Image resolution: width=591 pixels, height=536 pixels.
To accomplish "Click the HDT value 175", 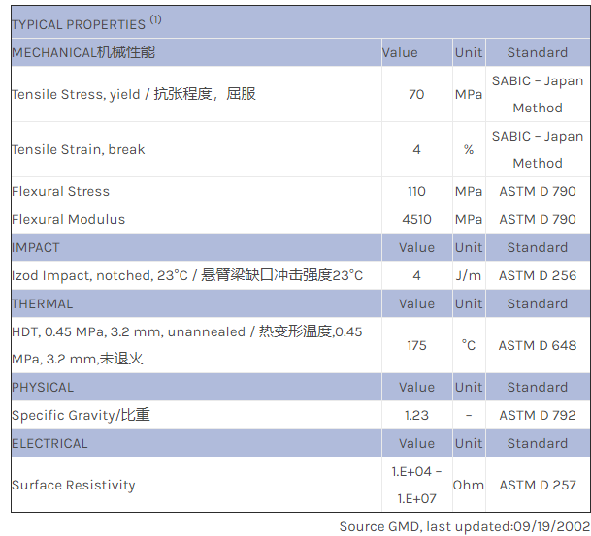I will (x=416, y=345).
